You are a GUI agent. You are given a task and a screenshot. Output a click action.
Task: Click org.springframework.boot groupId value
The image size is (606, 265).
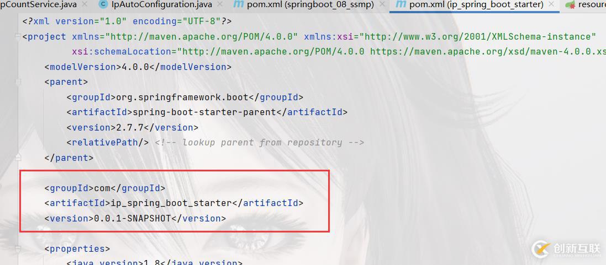point(182,97)
